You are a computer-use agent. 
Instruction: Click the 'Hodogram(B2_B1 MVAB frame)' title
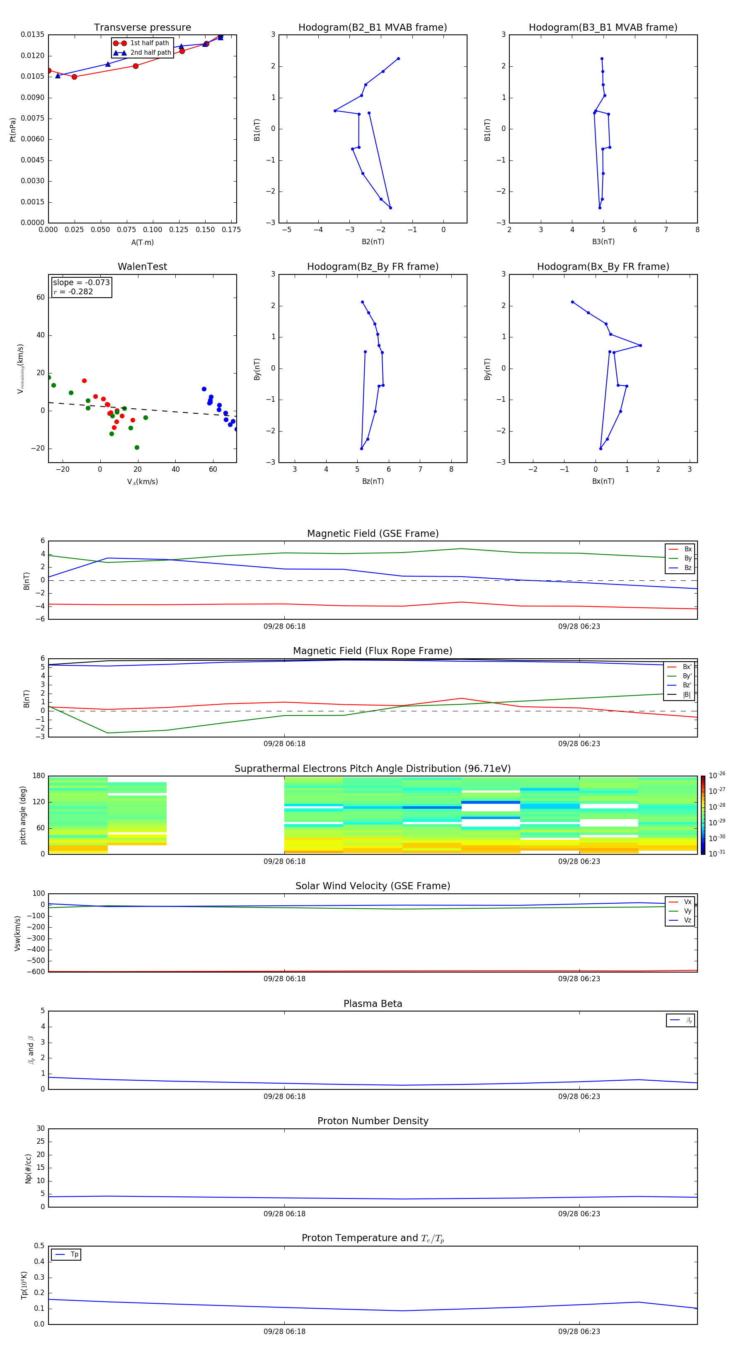click(373, 28)
